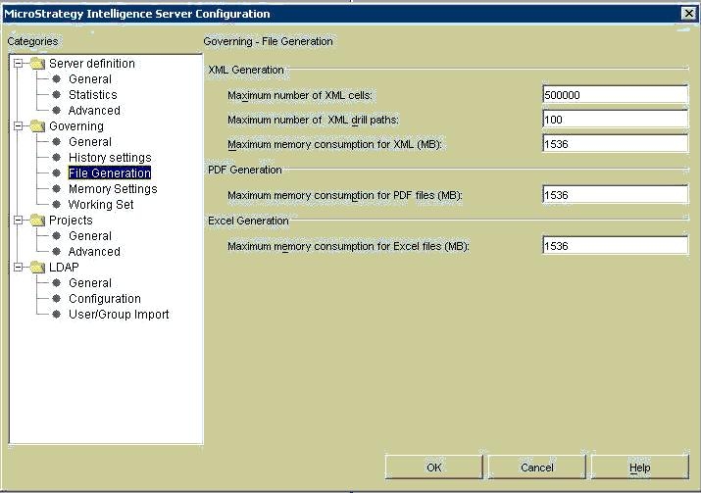Click the XML drill paths field
The width and height of the screenshot is (701, 493).
tap(615, 120)
